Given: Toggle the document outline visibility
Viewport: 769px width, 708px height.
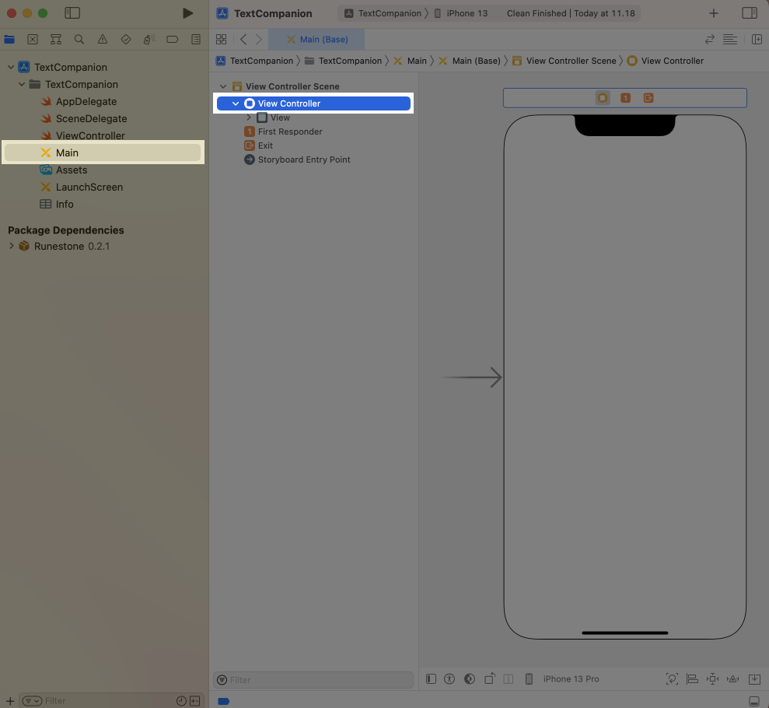Looking at the screenshot, I should (432, 679).
